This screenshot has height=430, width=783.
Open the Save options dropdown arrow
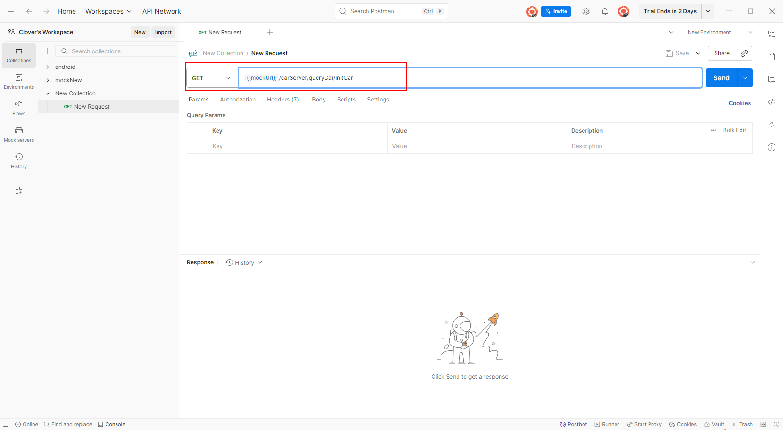pyautogui.click(x=698, y=53)
